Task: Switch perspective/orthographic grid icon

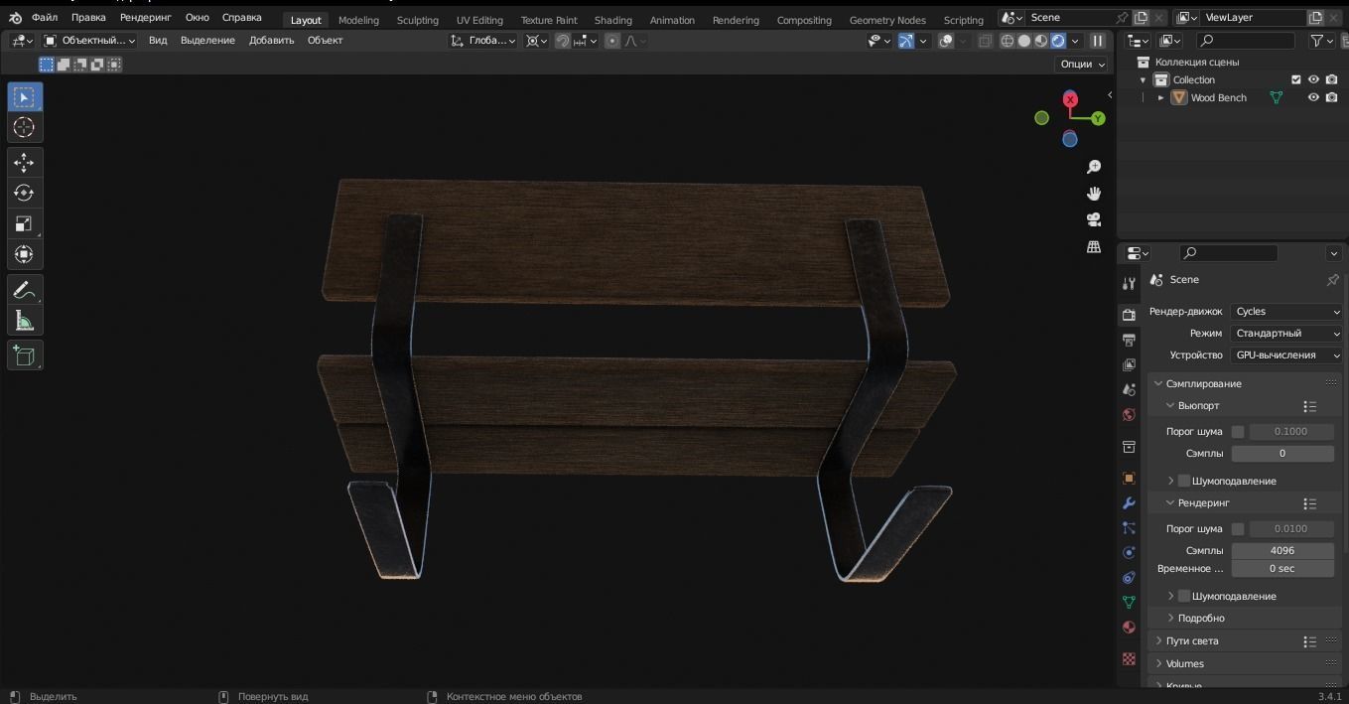Action: (1094, 246)
